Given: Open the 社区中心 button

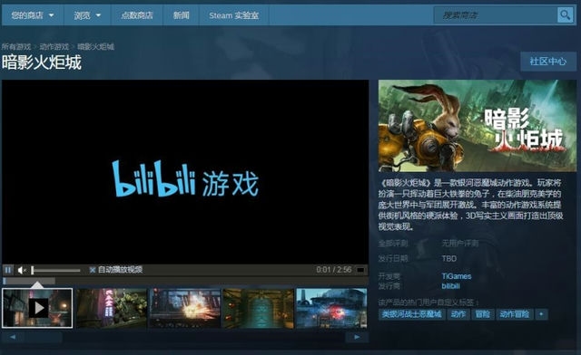Looking at the screenshot, I should coord(548,62).
